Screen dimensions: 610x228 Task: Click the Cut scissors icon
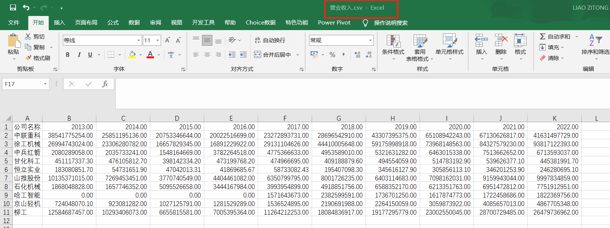point(28,36)
